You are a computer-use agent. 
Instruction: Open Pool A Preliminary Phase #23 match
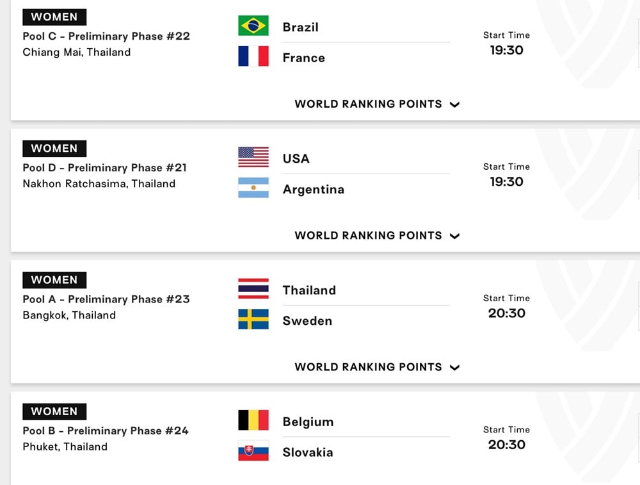coord(106,299)
